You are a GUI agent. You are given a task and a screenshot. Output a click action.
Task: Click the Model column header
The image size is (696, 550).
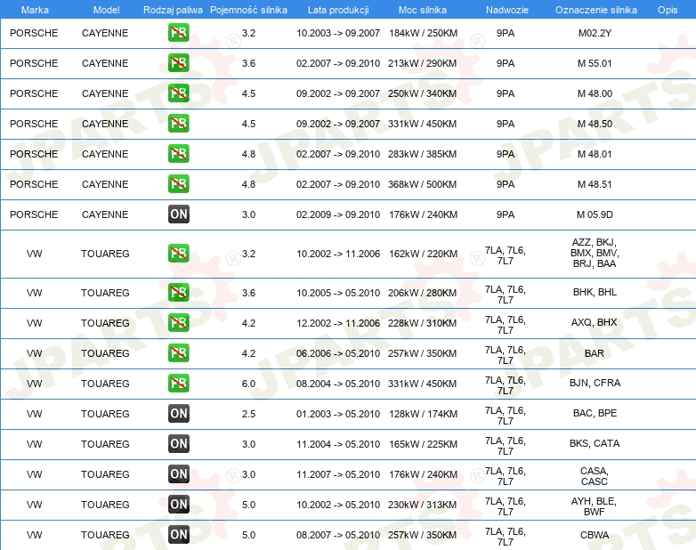point(106,10)
